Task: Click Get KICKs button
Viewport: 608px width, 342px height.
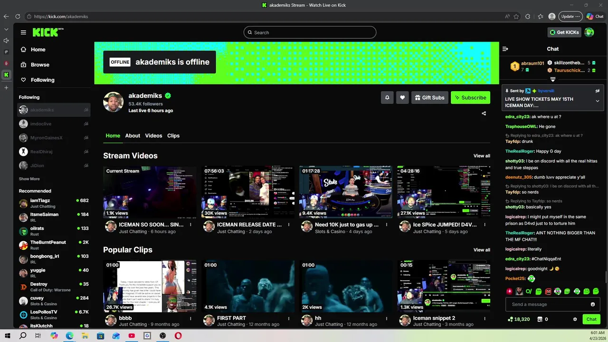Action: 564,32
